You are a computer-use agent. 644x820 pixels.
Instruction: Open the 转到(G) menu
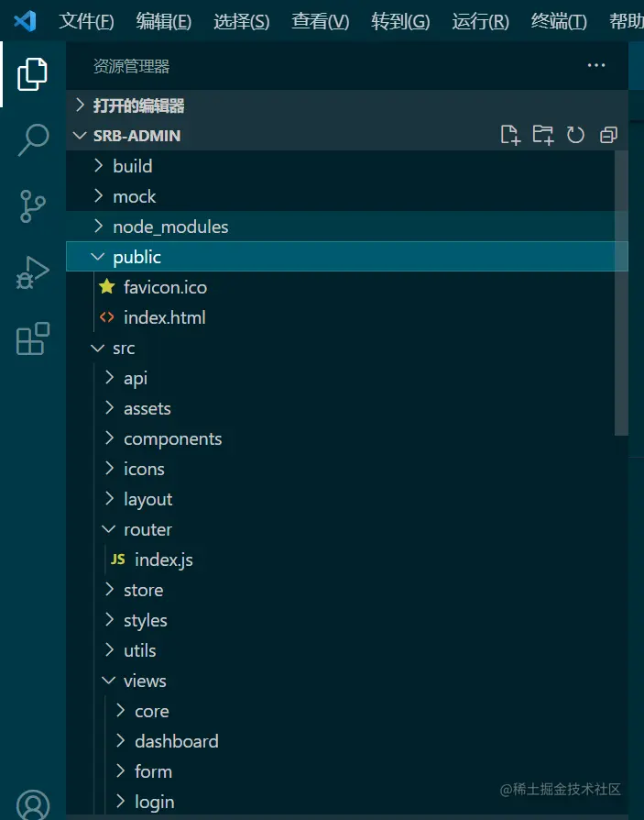pyautogui.click(x=400, y=21)
